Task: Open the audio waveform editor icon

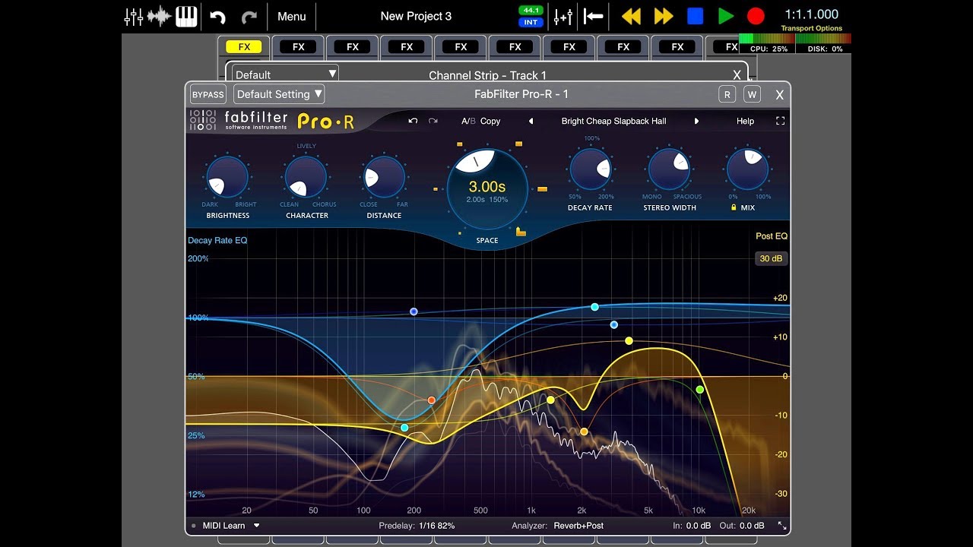Action: (x=160, y=16)
